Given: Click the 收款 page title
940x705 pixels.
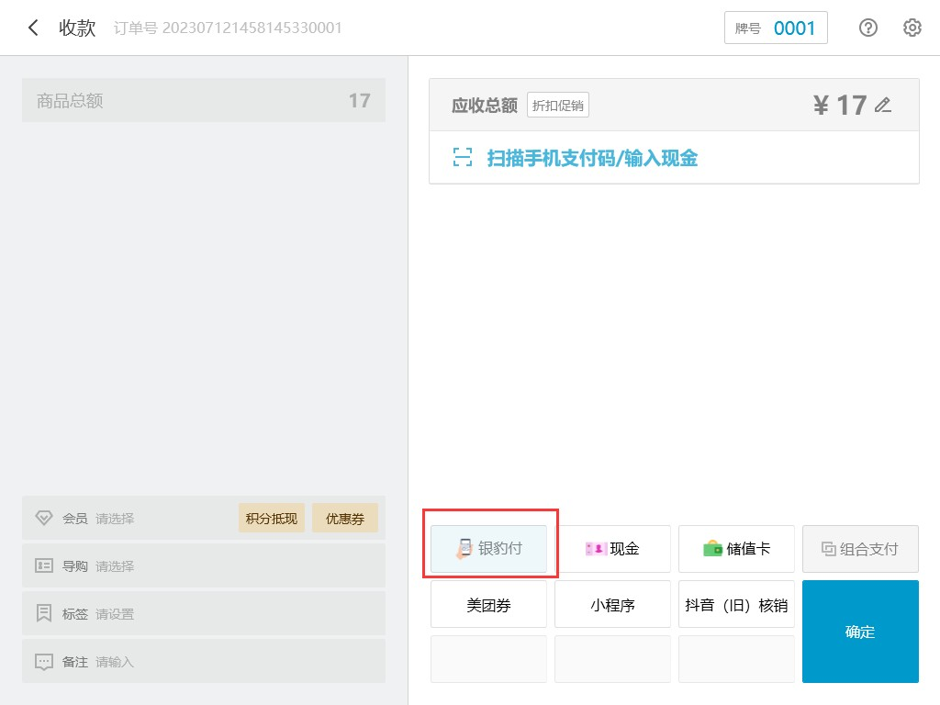Looking at the screenshot, I should point(77,28).
